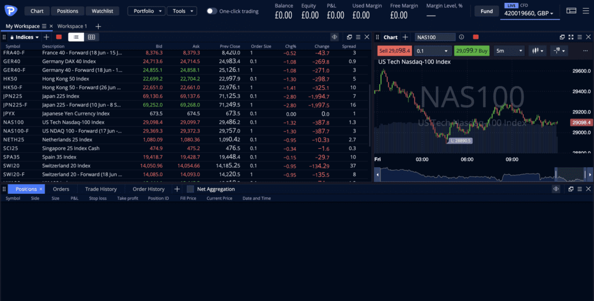Open the Tools dropdown

coord(182,11)
